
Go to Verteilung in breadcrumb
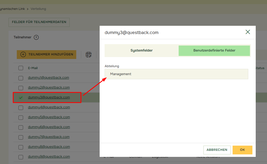coord(38,9)
